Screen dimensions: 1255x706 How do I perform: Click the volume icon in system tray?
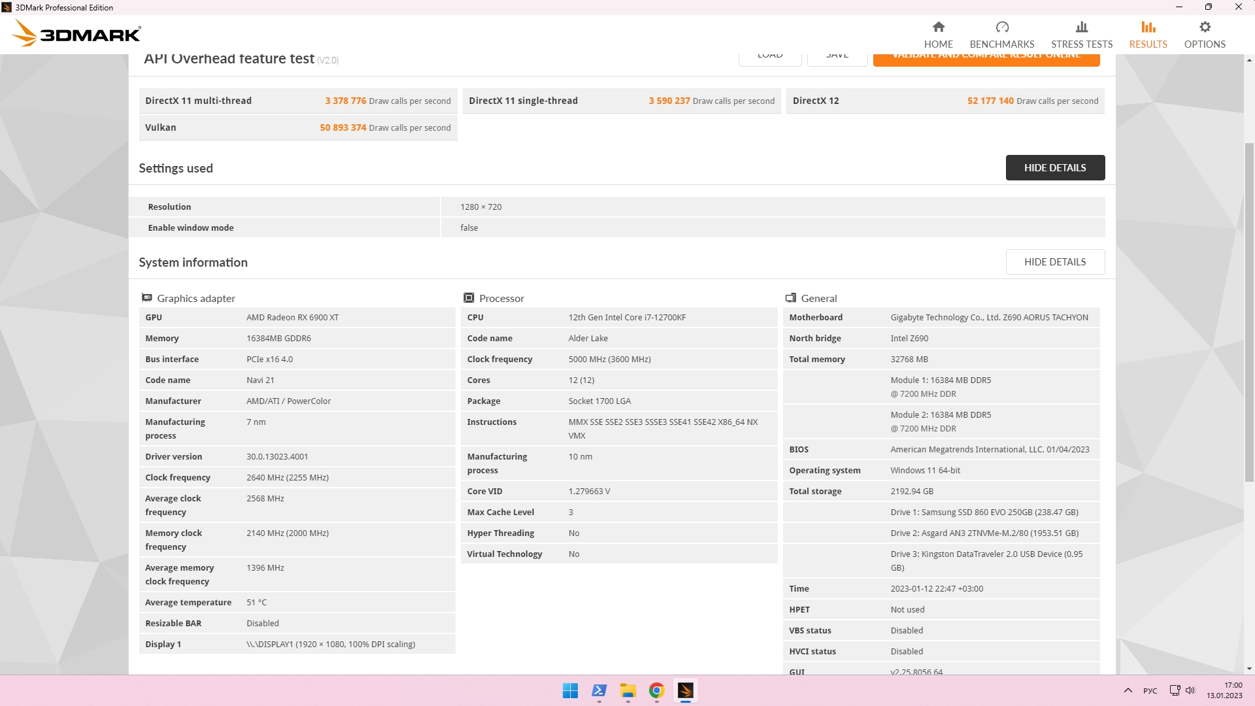[x=1190, y=690]
